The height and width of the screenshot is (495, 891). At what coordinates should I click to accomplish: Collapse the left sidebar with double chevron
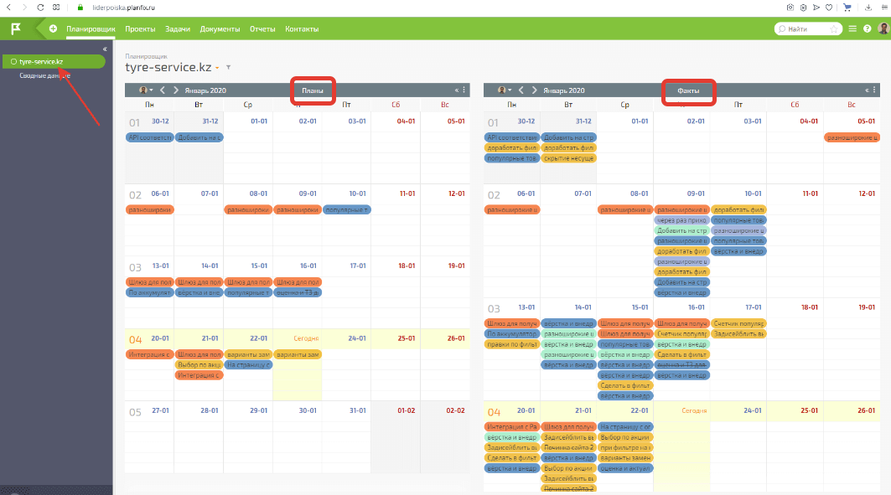tap(105, 49)
